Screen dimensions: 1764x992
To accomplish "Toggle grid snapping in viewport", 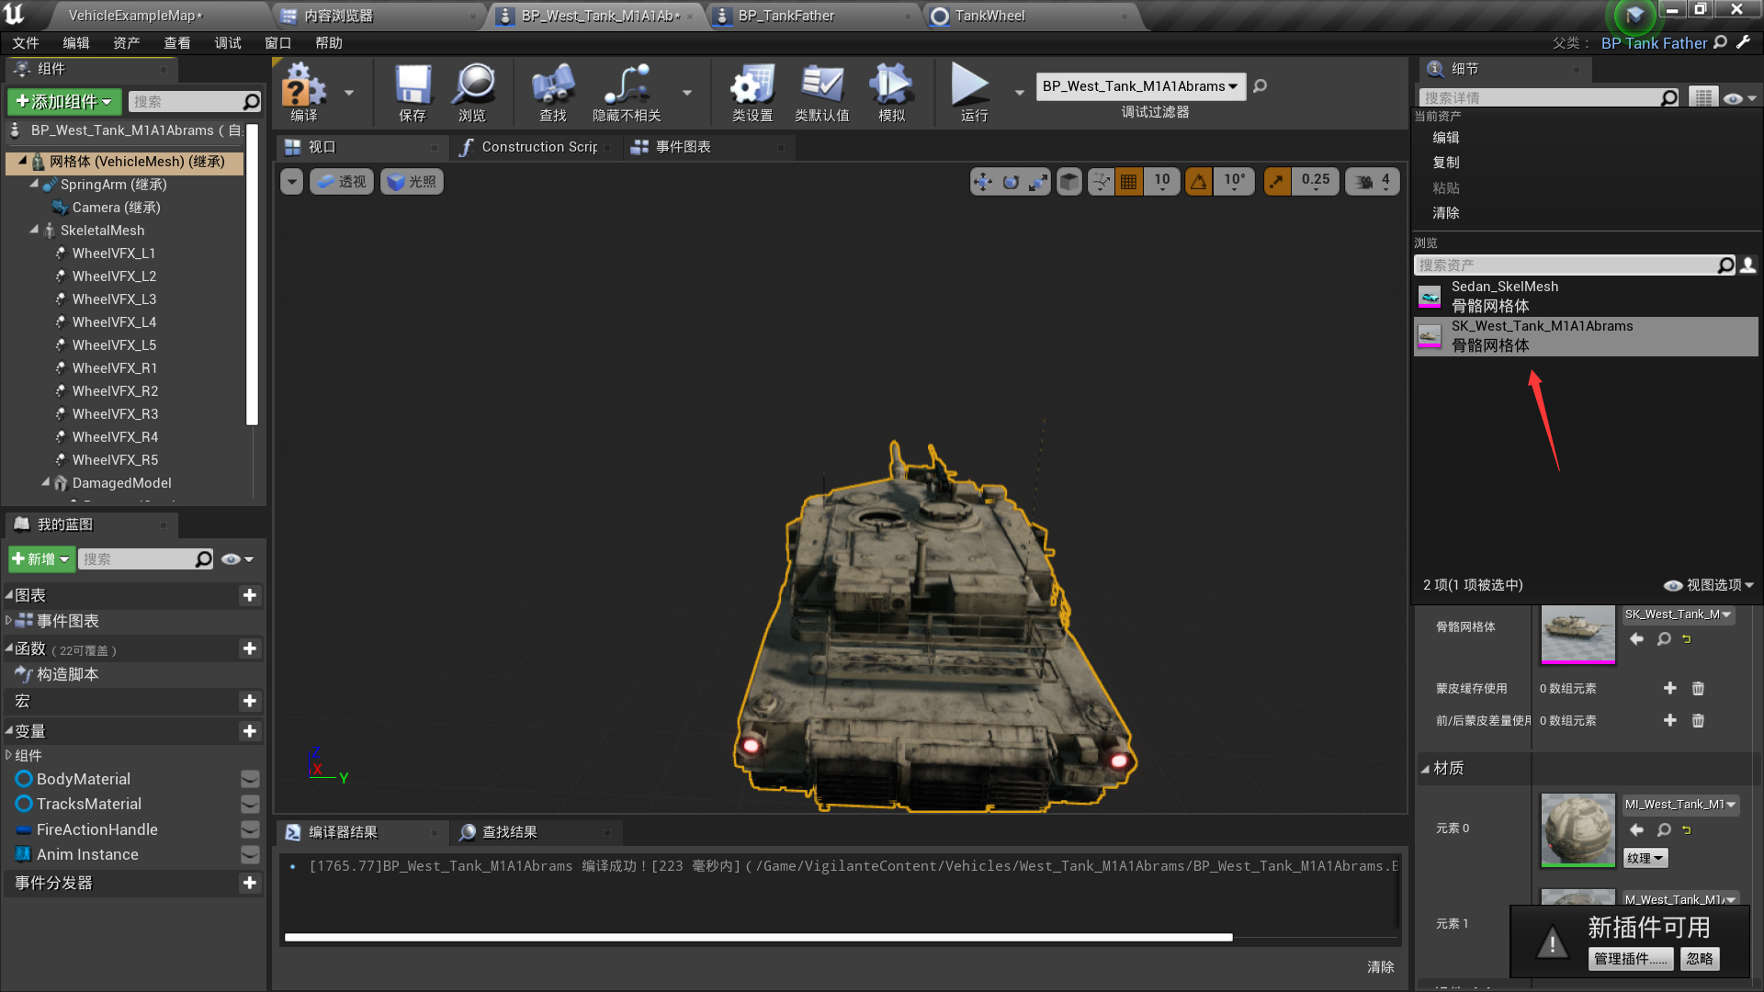I will click(1128, 182).
